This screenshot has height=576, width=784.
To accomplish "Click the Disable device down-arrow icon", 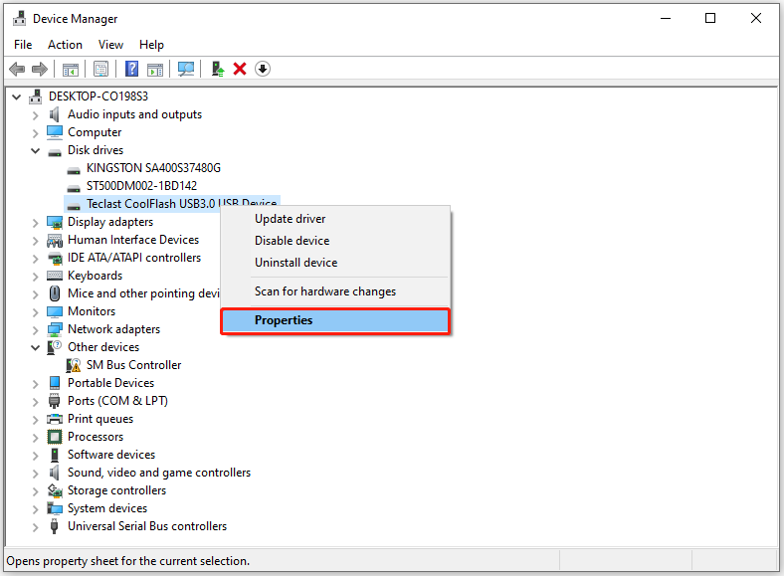I will coord(263,69).
